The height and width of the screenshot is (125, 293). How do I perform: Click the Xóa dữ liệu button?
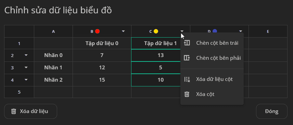click(30, 111)
